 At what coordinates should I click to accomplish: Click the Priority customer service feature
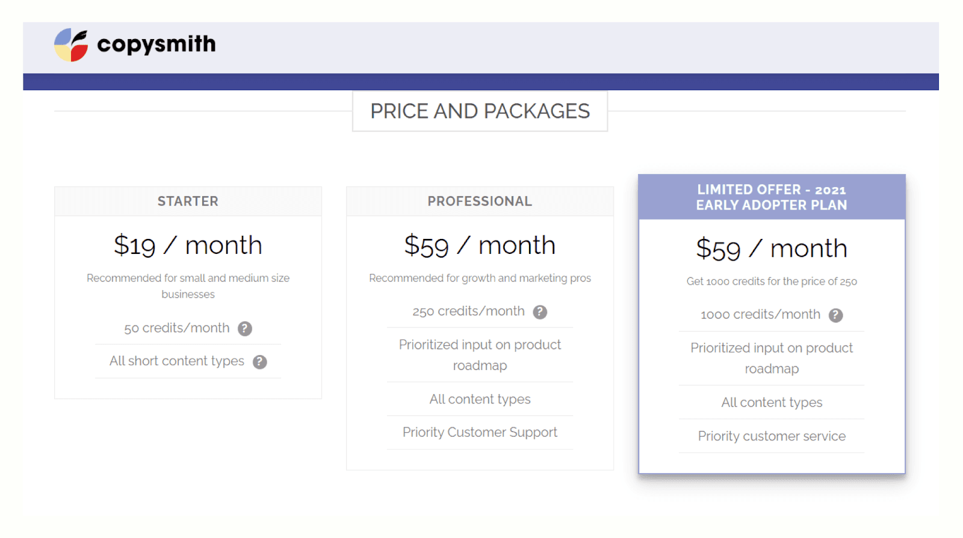tap(772, 436)
